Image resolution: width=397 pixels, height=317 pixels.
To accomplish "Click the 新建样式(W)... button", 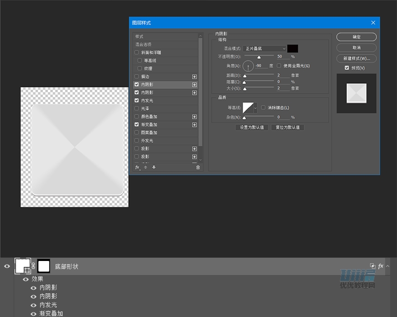I will point(356,58).
